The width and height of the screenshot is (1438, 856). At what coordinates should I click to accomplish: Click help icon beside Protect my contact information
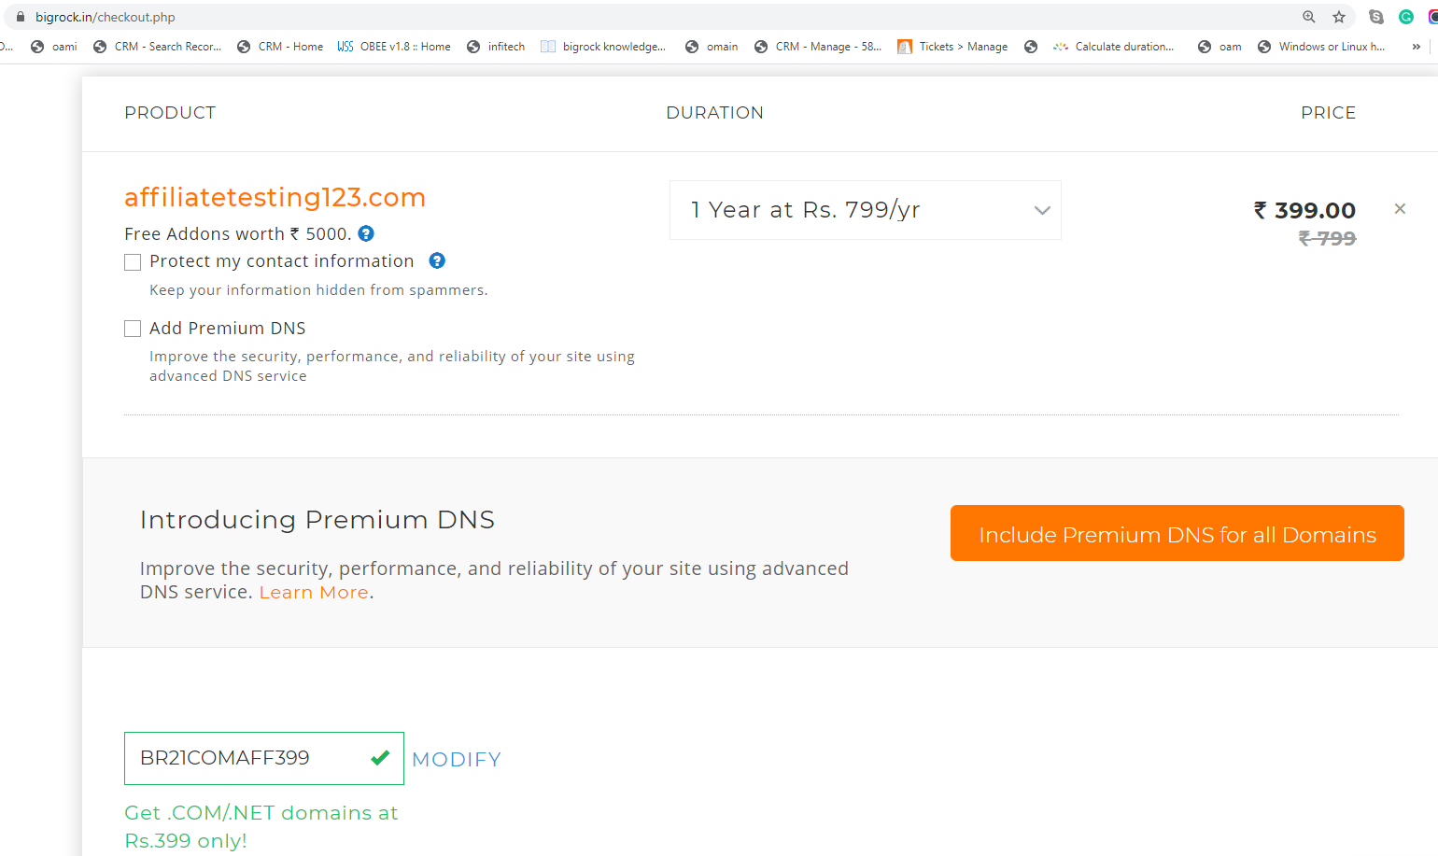point(437,260)
